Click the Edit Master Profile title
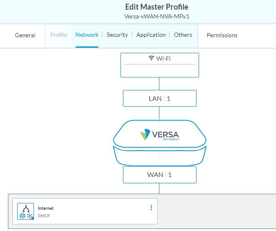 [157, 7]
